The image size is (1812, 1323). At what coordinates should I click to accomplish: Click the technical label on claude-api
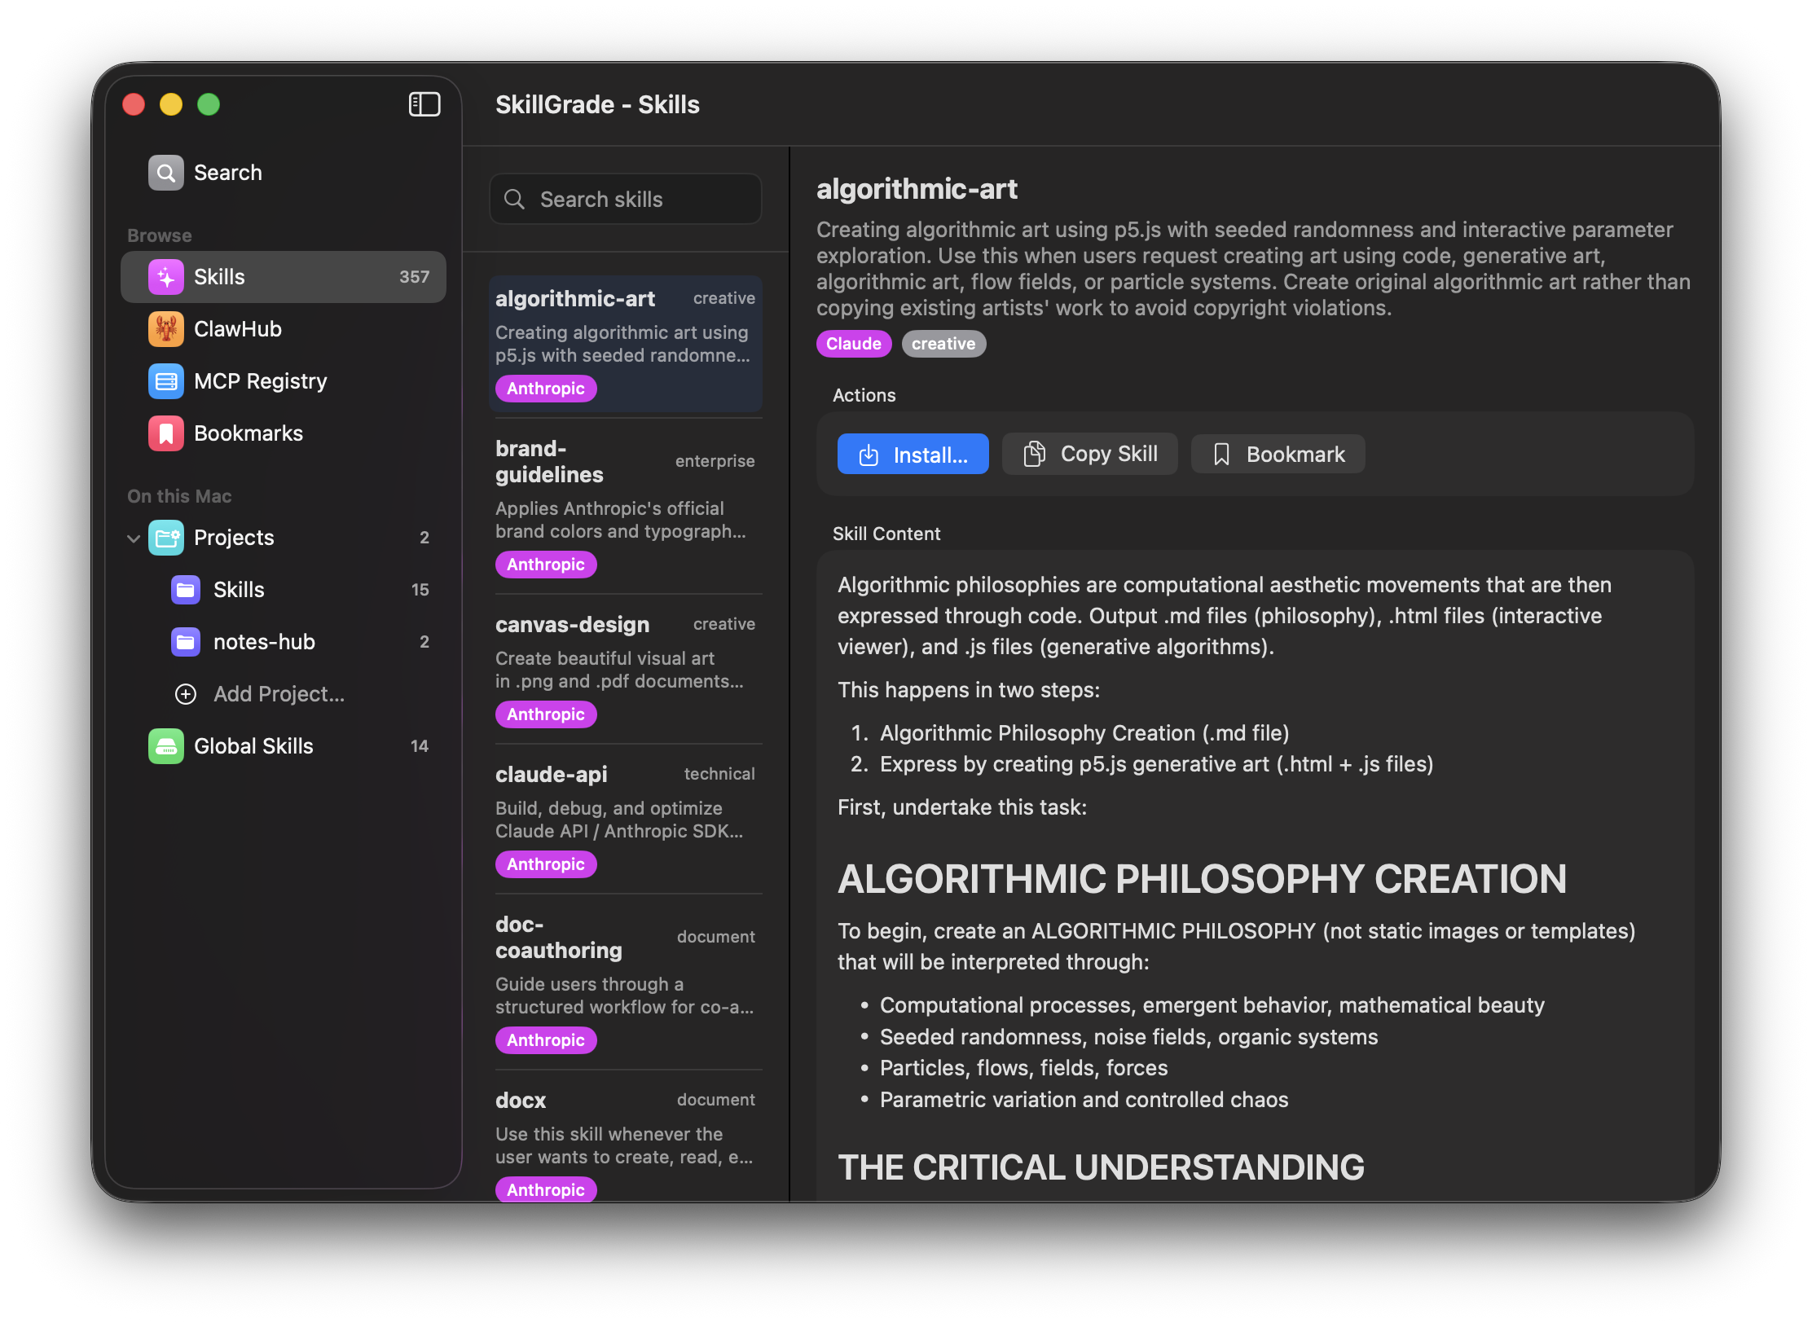coord(719,774)
